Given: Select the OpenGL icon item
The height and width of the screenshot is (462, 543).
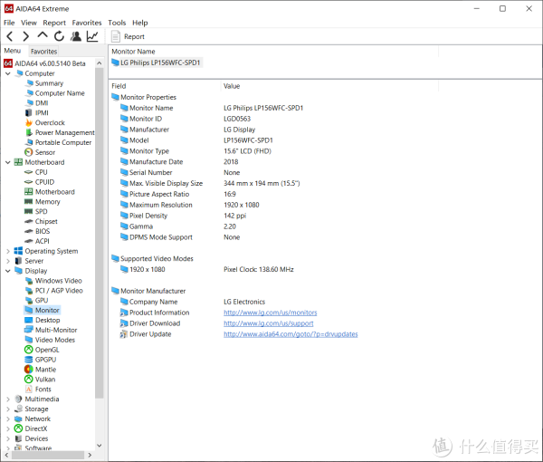Looking at the screenshot, I should [29, 350].
